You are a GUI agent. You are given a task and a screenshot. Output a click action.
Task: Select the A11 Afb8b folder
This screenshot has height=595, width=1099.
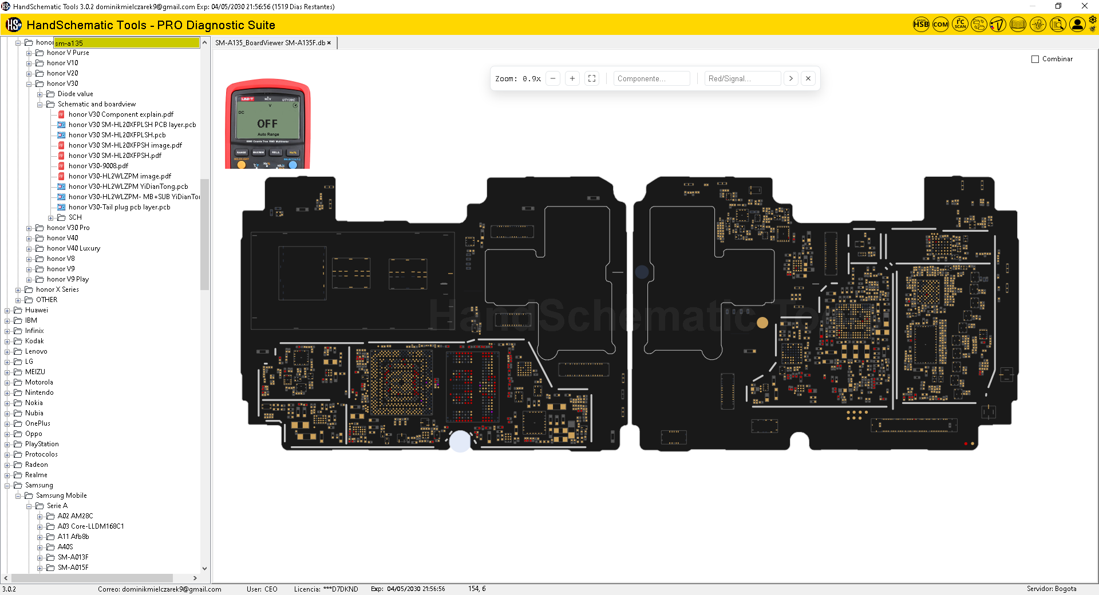[x=73, y=537]
